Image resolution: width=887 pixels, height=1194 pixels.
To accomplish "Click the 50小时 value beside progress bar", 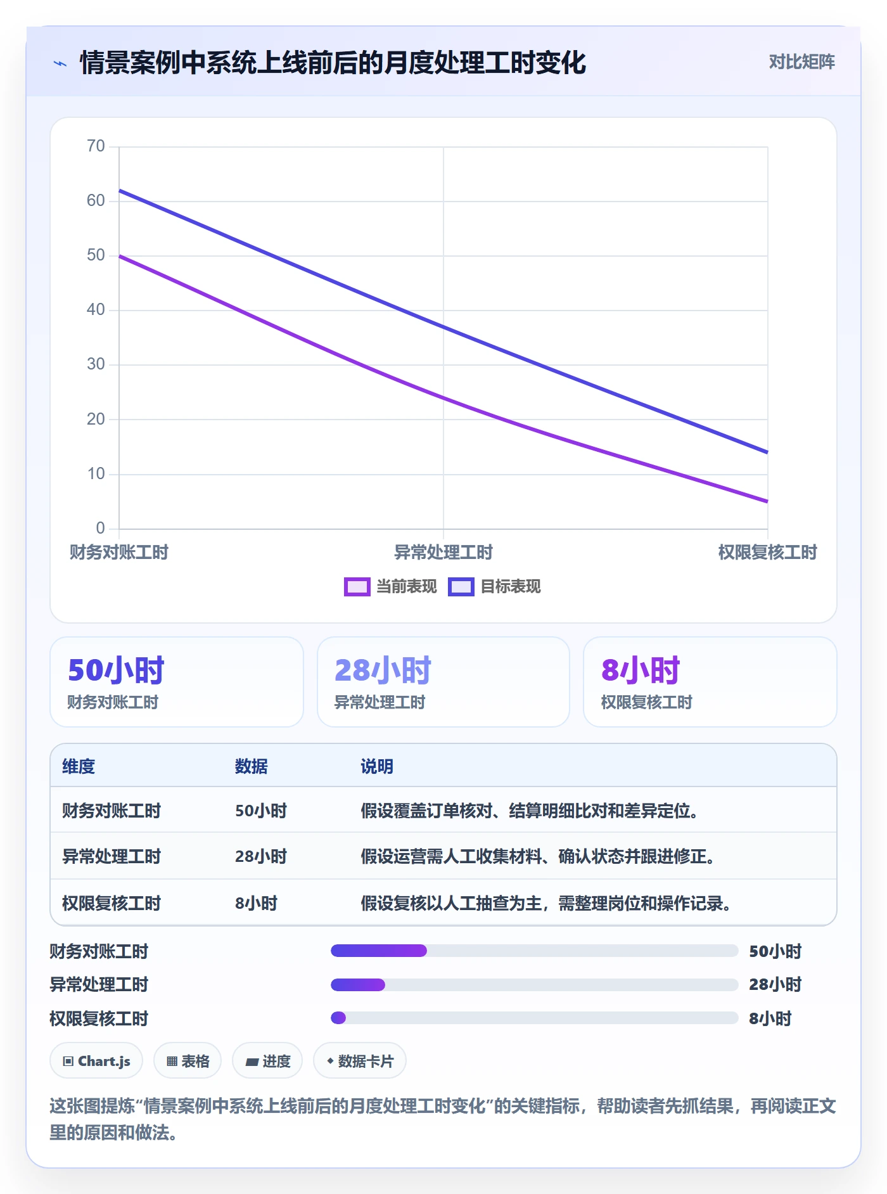I will point(775,951).
